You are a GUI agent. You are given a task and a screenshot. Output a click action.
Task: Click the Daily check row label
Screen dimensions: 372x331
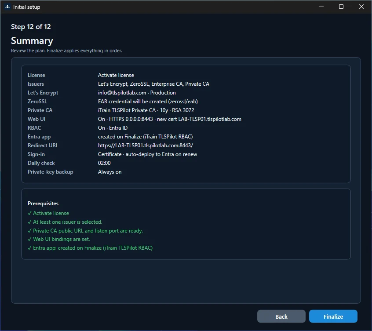click(41, 163)
